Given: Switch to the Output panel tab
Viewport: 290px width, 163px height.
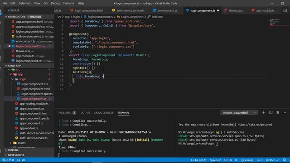Looking at the screenshot, I should 85,113.
